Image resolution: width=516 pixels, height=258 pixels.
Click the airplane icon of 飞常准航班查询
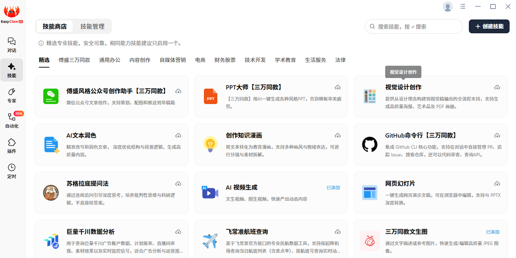point(210,241)
